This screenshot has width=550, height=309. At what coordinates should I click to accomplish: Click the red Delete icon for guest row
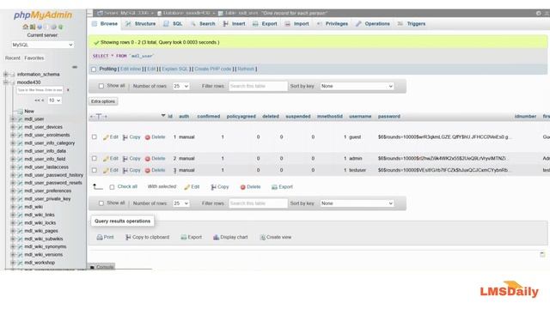[148, 137]
